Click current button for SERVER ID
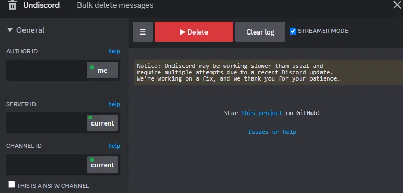The height and width of the screenshot is (193, 403). [102, 123]
